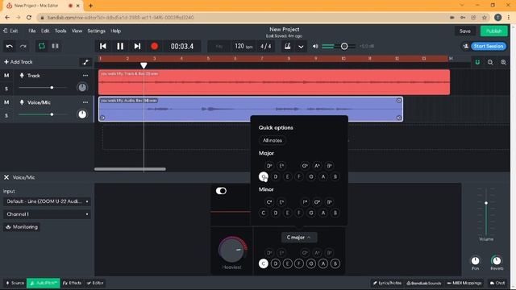
Task: Open the Fx Effects tab
Action: (x=72, y=283)
